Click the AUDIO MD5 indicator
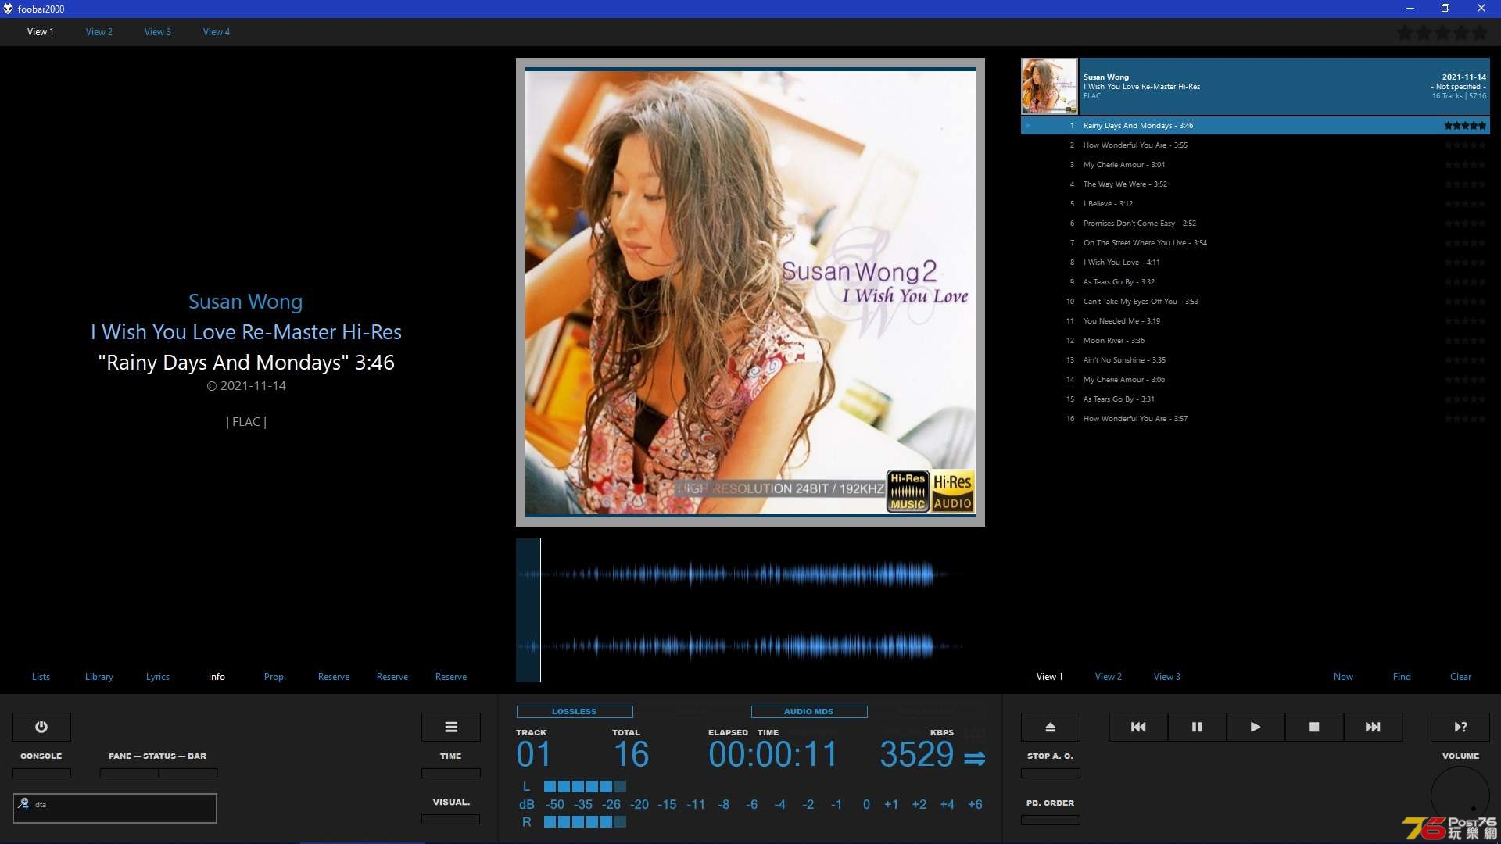1501x844 pixels. [x=809, y=712]
